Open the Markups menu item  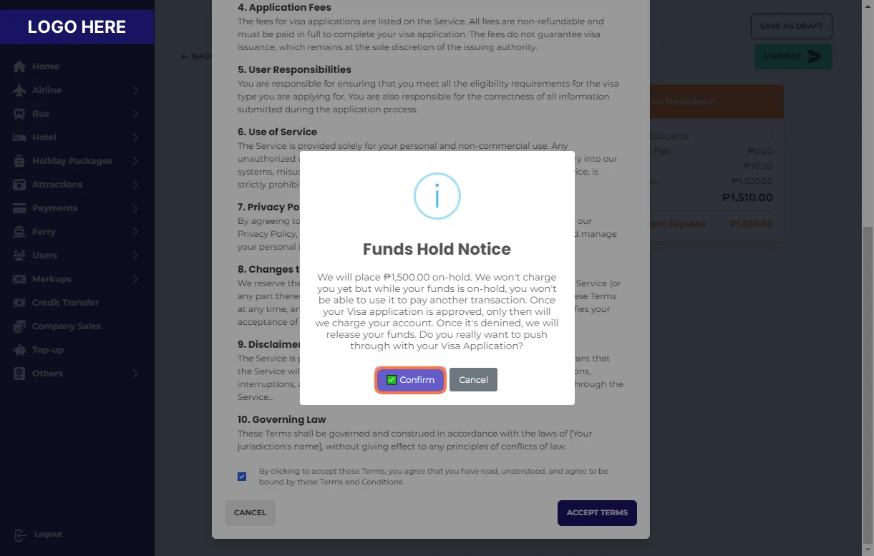[x=52, y=279]
